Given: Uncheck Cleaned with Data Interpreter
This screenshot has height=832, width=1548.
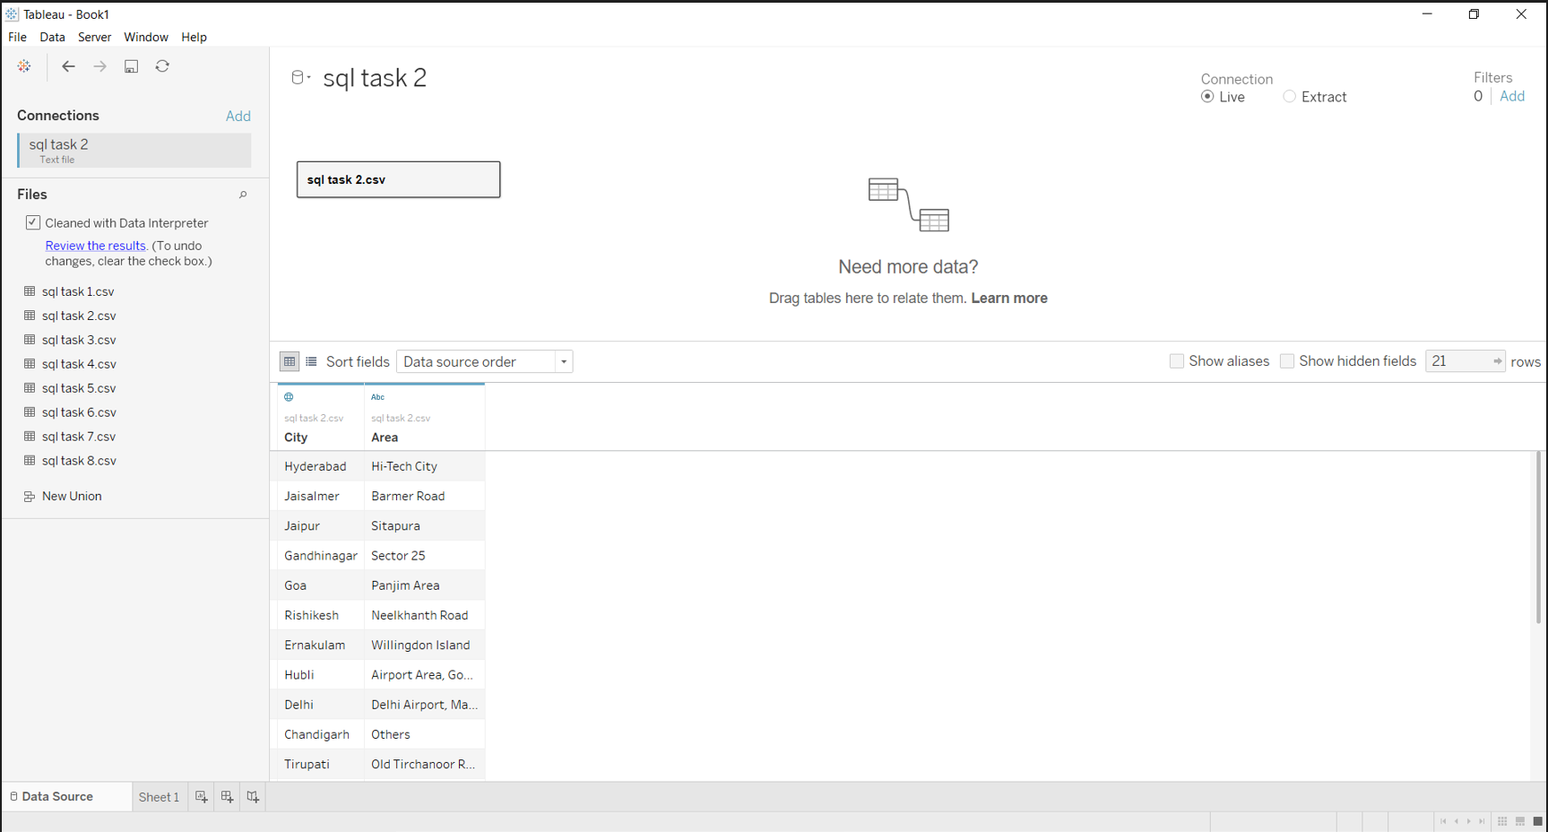Looking at the screenshot, I should pyautogui.click(x=33, y=222).
